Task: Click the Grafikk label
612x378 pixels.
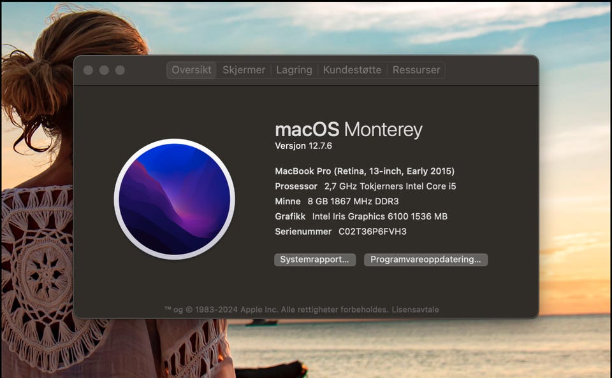Action: pyautogui.click(x=290, y=216)
